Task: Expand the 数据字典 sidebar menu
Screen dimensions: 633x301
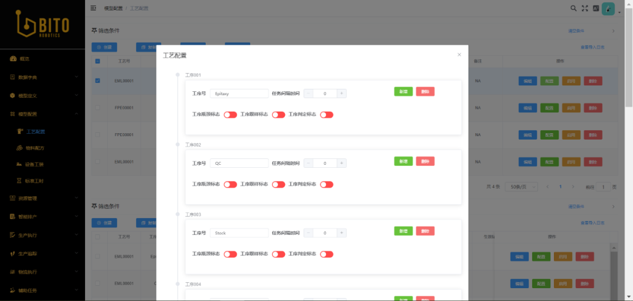Action: click(42, 77)
